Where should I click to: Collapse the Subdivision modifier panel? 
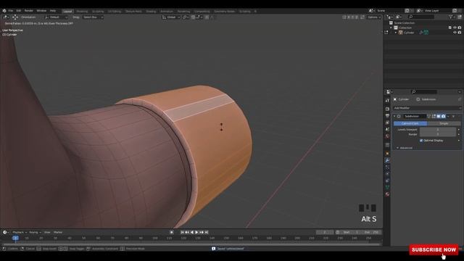point(394,116)
